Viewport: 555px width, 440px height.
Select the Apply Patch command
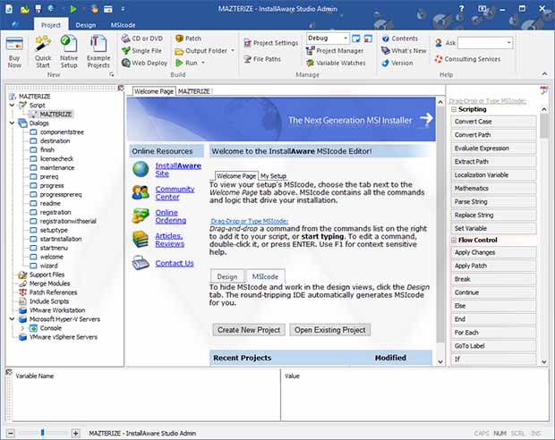point(493,266)
